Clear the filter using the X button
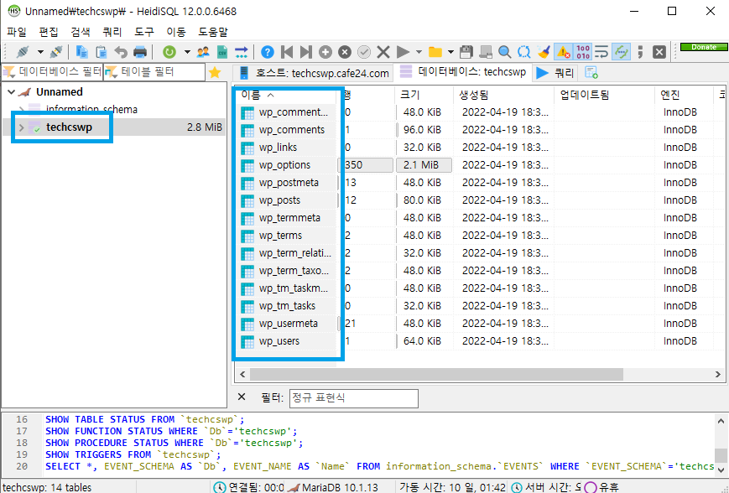 click(241, 398)
